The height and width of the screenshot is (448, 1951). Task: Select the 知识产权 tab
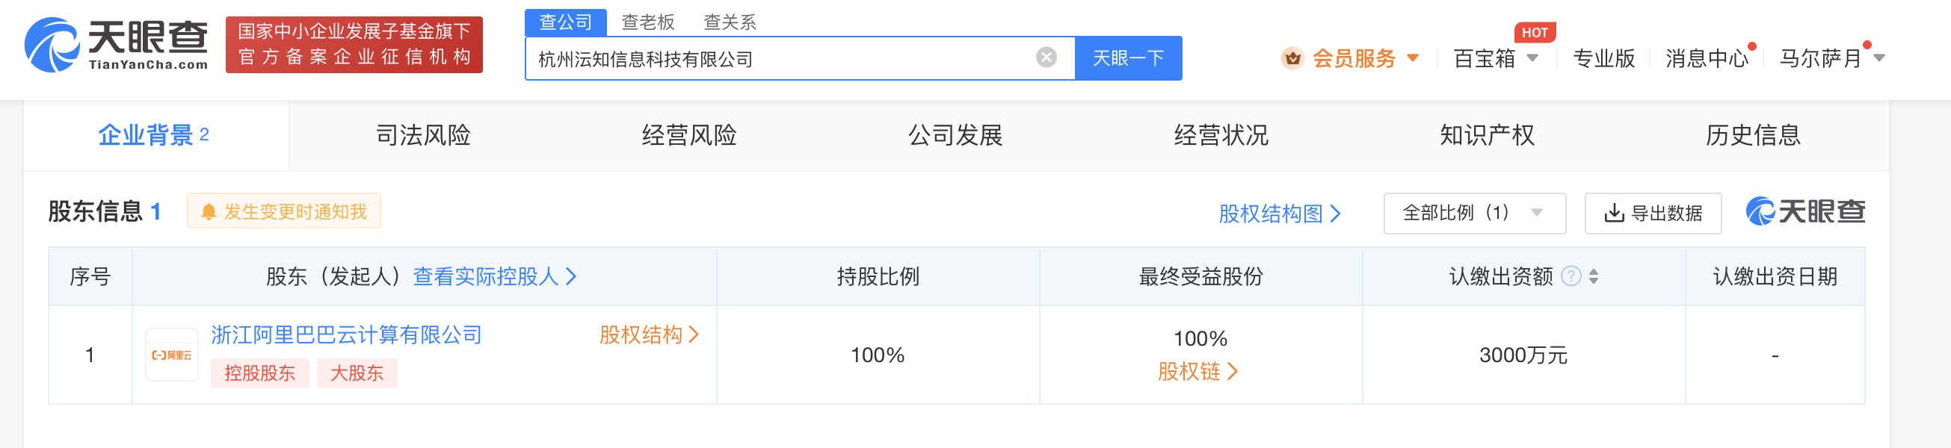pyautogui.click(x=1487, y=135)
